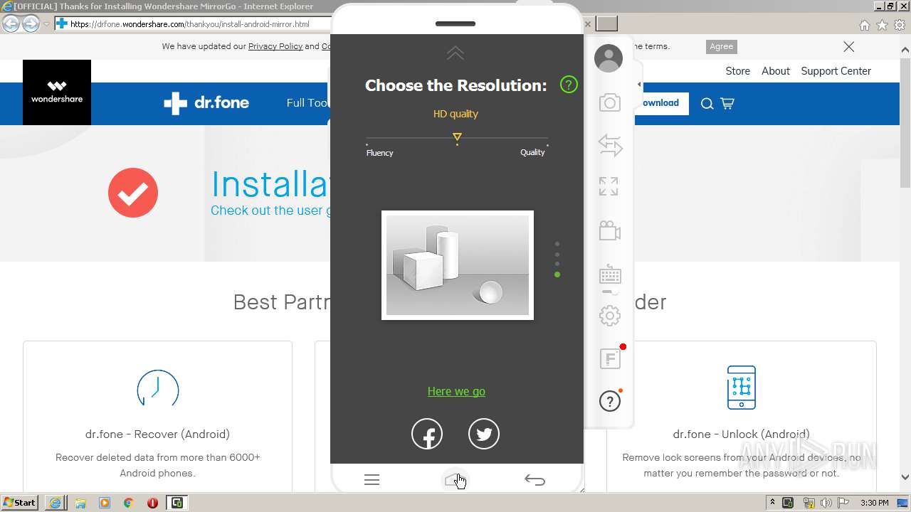This screenshot has width=911, height=512.
Task: Open the account profile avatar in MirrorGo sidebar
Action: point(609,58)
